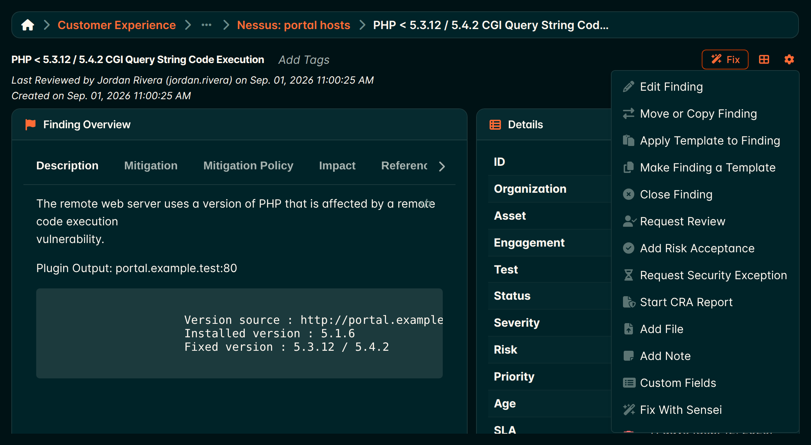
Task: Click the Engagement row label in Details
Action: (x=529, y=243)
